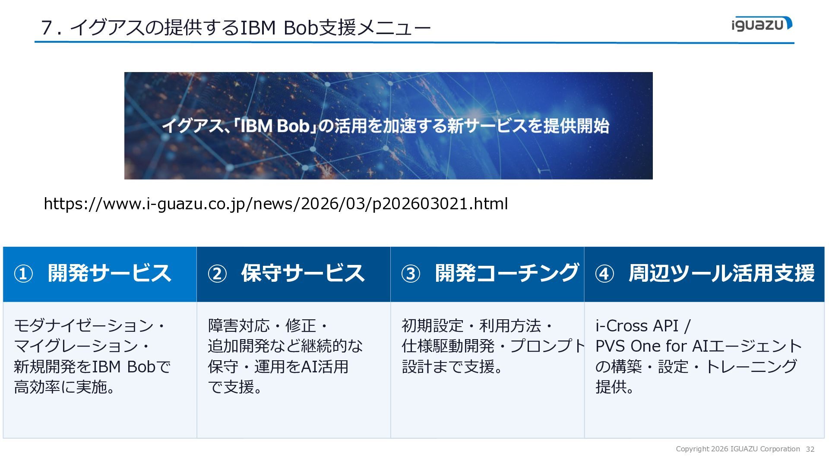The height and width of the screenshot is (466, 829).
Task: Click the text '設計まで支援。'
Action: 452,366
